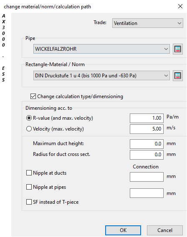Select R-value dimensioning radio button

coord(29,118)
